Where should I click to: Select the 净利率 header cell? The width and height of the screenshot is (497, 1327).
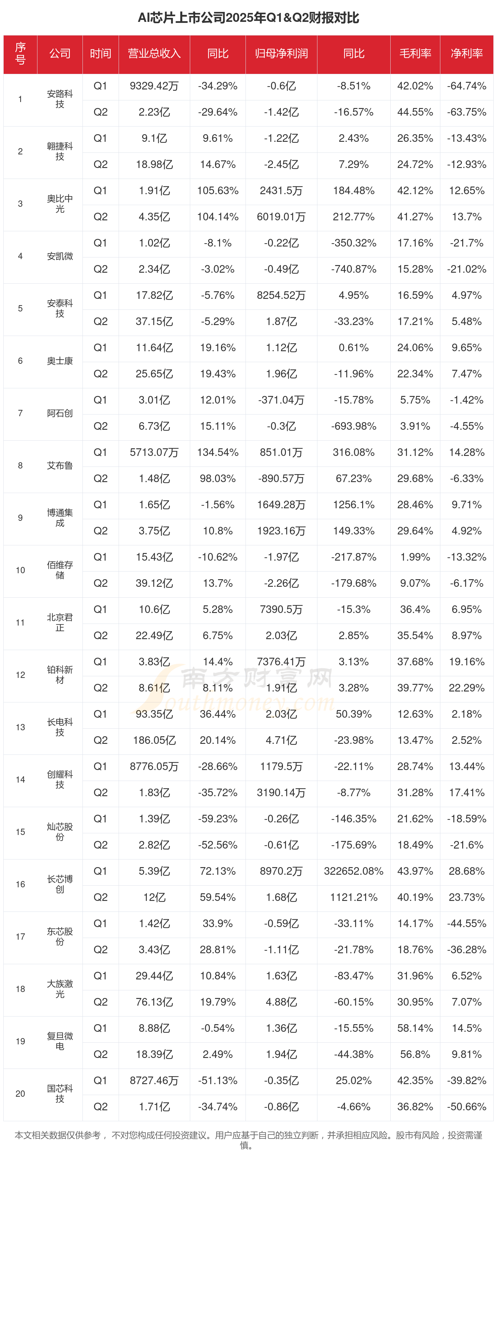click(x=467, y=54)
